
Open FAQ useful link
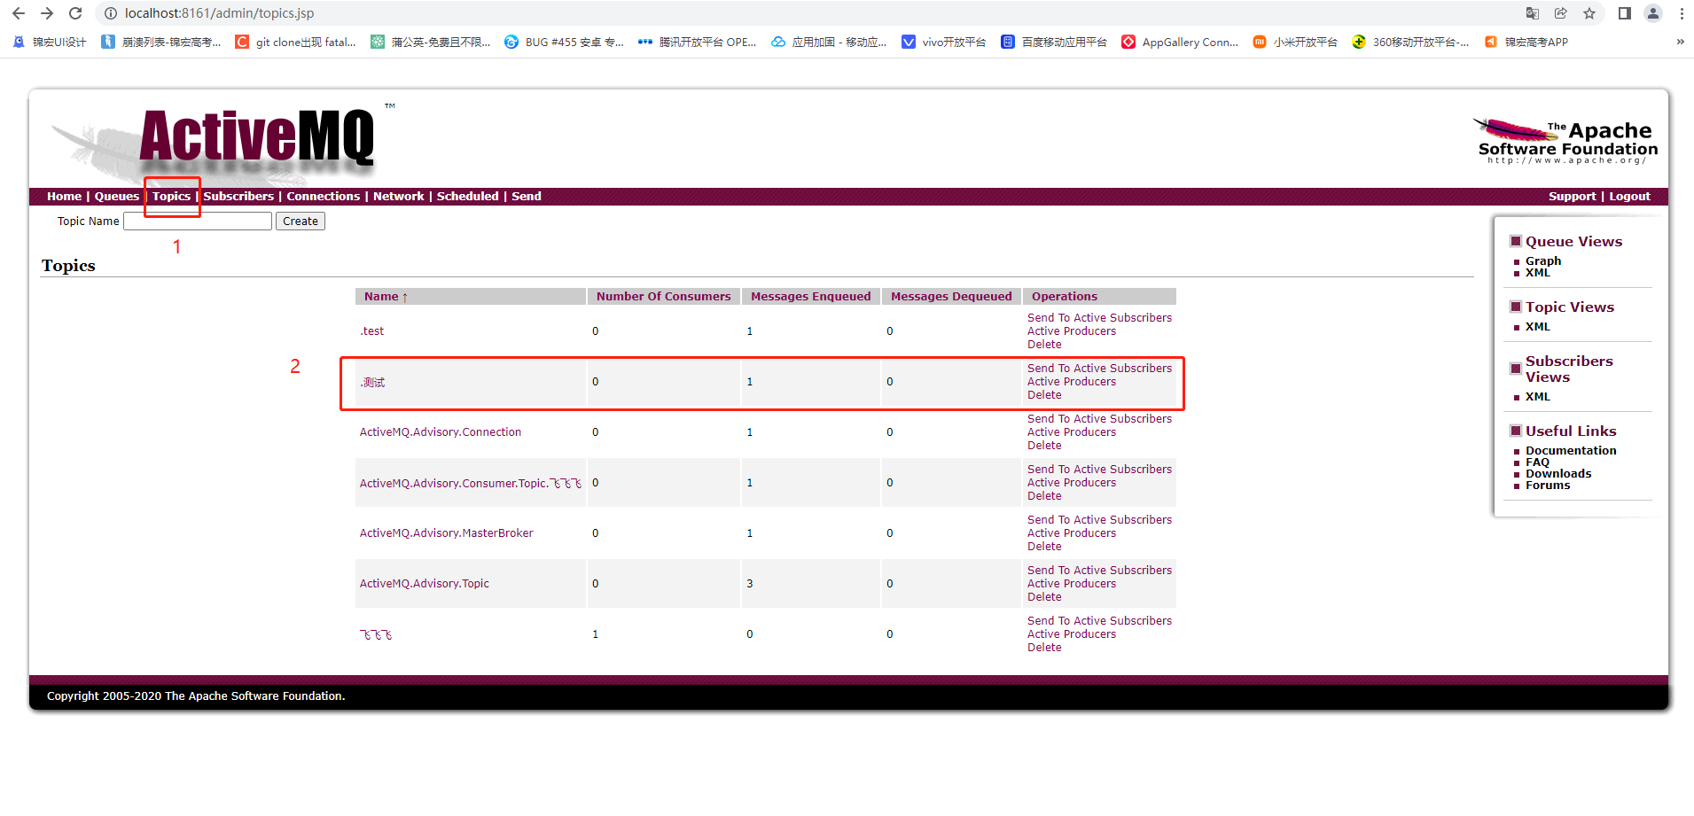(1537, 462)
